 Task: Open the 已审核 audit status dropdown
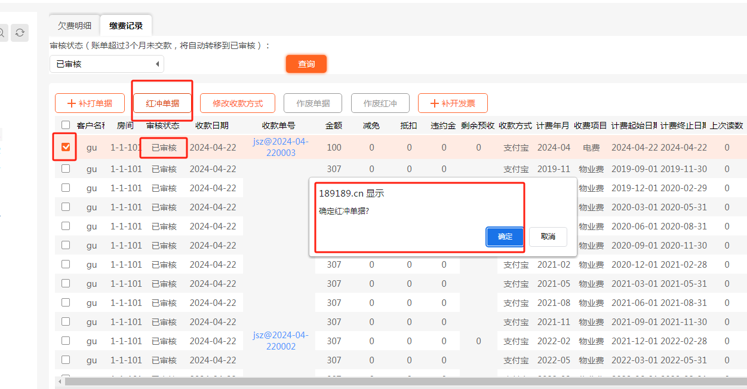(106, 64)
